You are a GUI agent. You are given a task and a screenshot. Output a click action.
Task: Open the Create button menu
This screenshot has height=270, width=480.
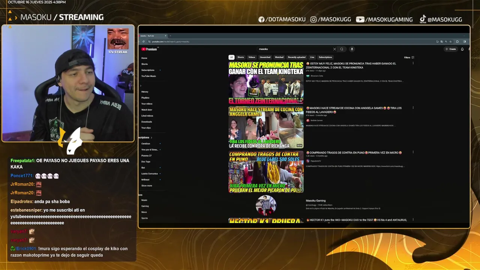point(450,49)
